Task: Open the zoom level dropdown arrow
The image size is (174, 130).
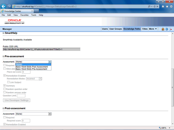Action: tap(169, 128)
